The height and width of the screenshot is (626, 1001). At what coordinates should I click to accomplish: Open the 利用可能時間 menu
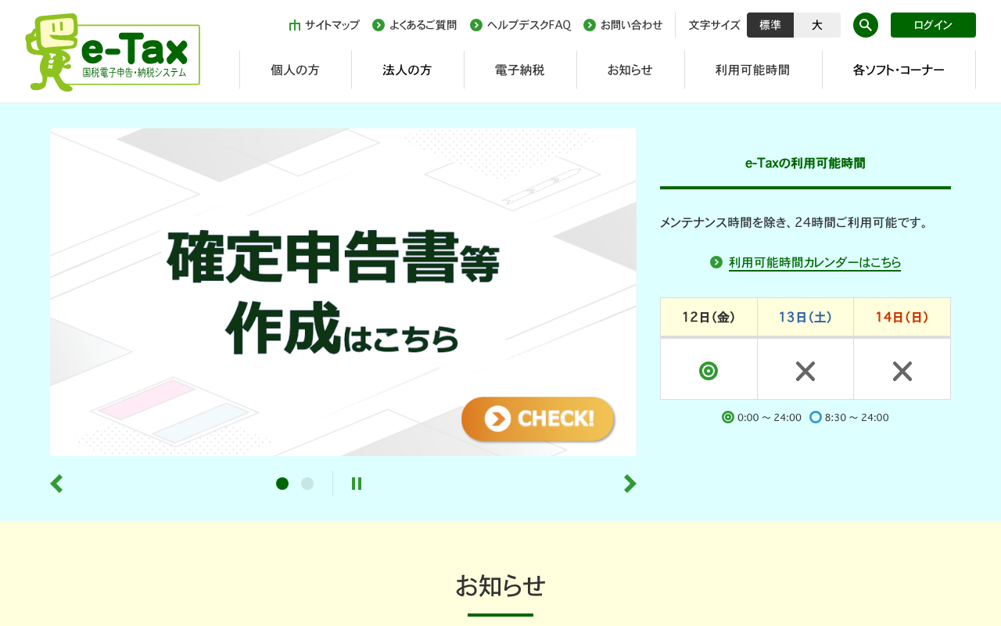pos(753,70)
